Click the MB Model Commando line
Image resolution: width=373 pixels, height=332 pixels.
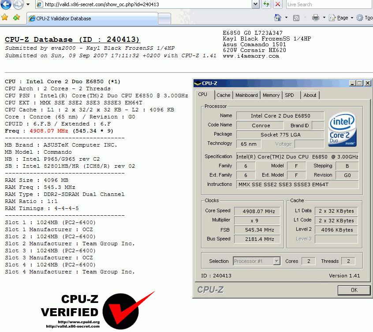(x=38, y=152)
